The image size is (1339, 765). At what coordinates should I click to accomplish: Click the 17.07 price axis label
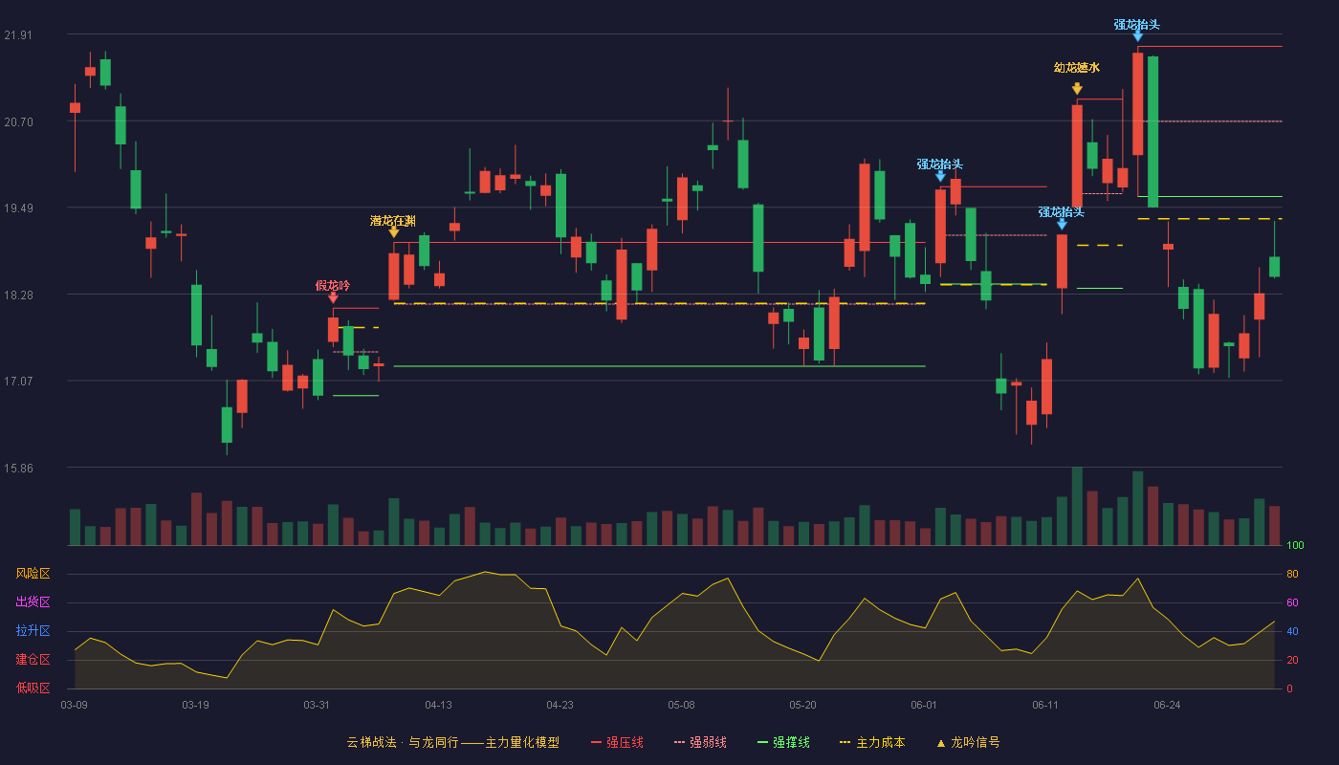coord(18,382)
